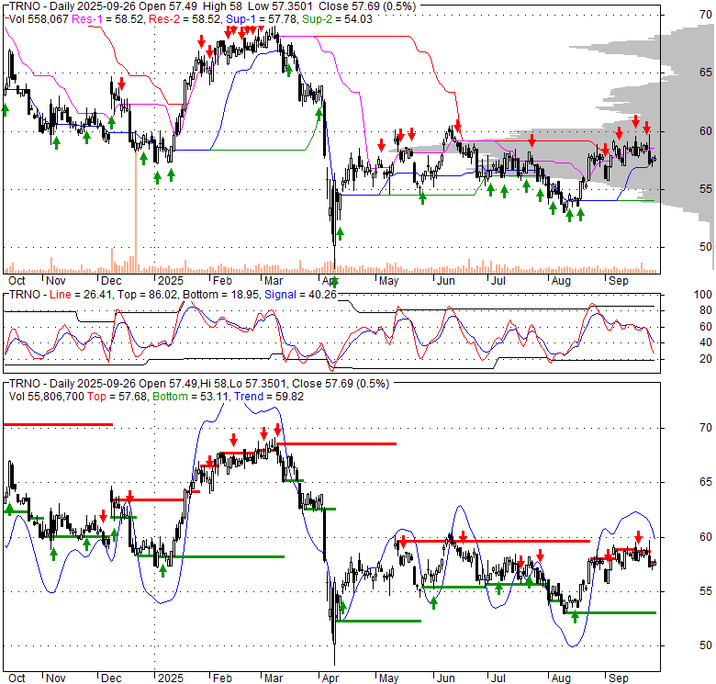The height and width of the screenshot is (684, 716).
Task: Select the 'Feb' month label under top chart
Action: (x=222, y=281)
